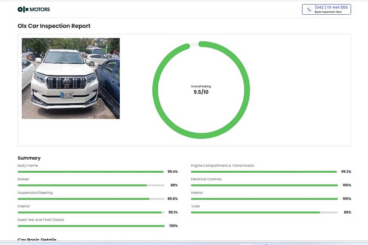Click the phone icon in booking button
368x245 pixels.
click(309, 9)
